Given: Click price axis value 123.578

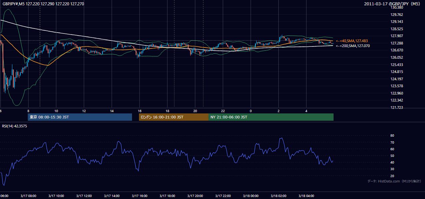Looking at the screenshot, I should (x=397, y=86).
